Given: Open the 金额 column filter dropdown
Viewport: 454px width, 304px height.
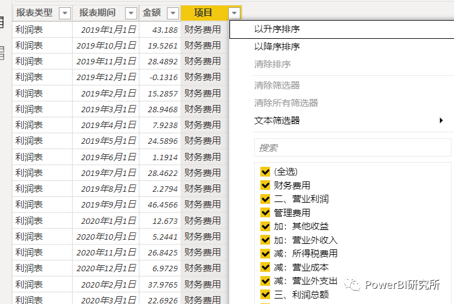Looking at the screenshot, I should pyautogui.click(x=173, y=13).
